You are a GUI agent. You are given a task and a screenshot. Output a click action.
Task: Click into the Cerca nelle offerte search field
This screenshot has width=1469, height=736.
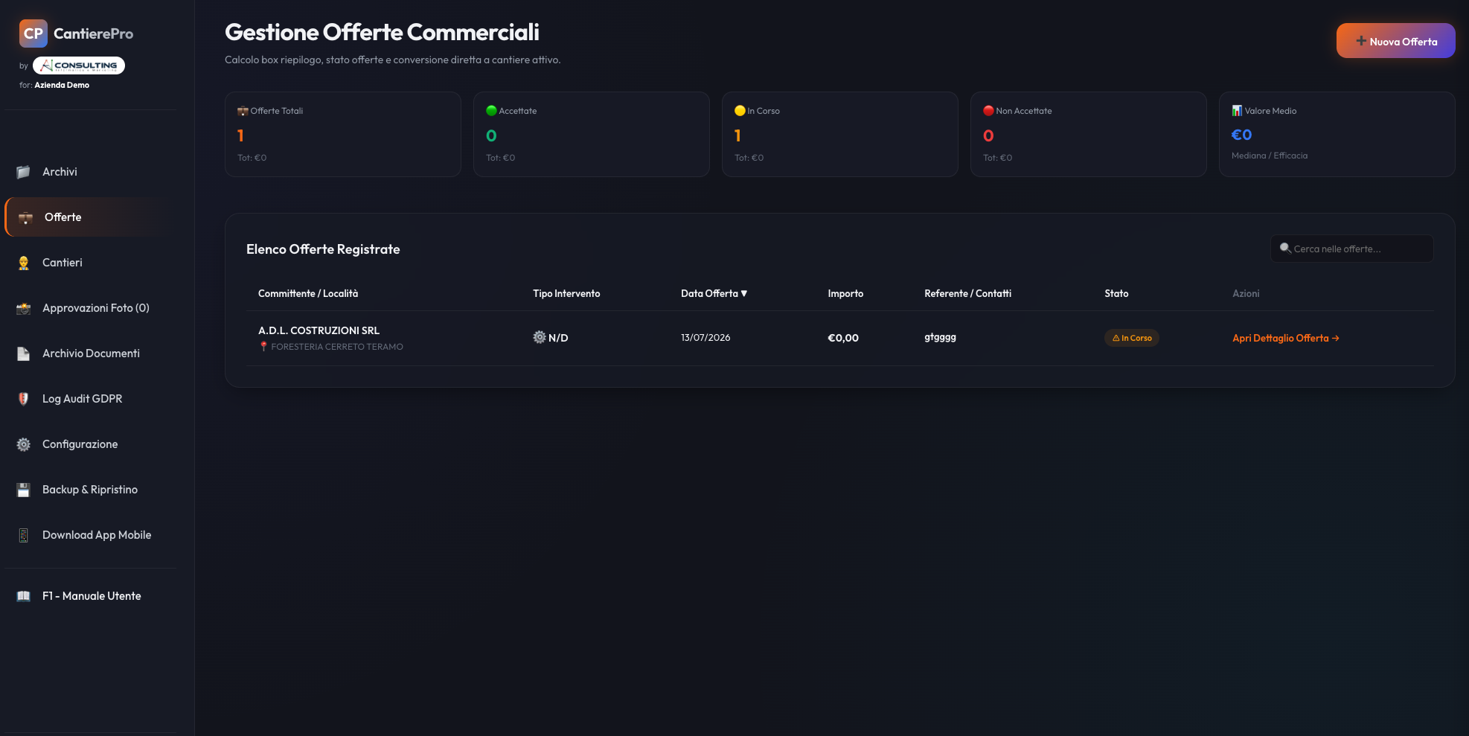pos(1351,249)
